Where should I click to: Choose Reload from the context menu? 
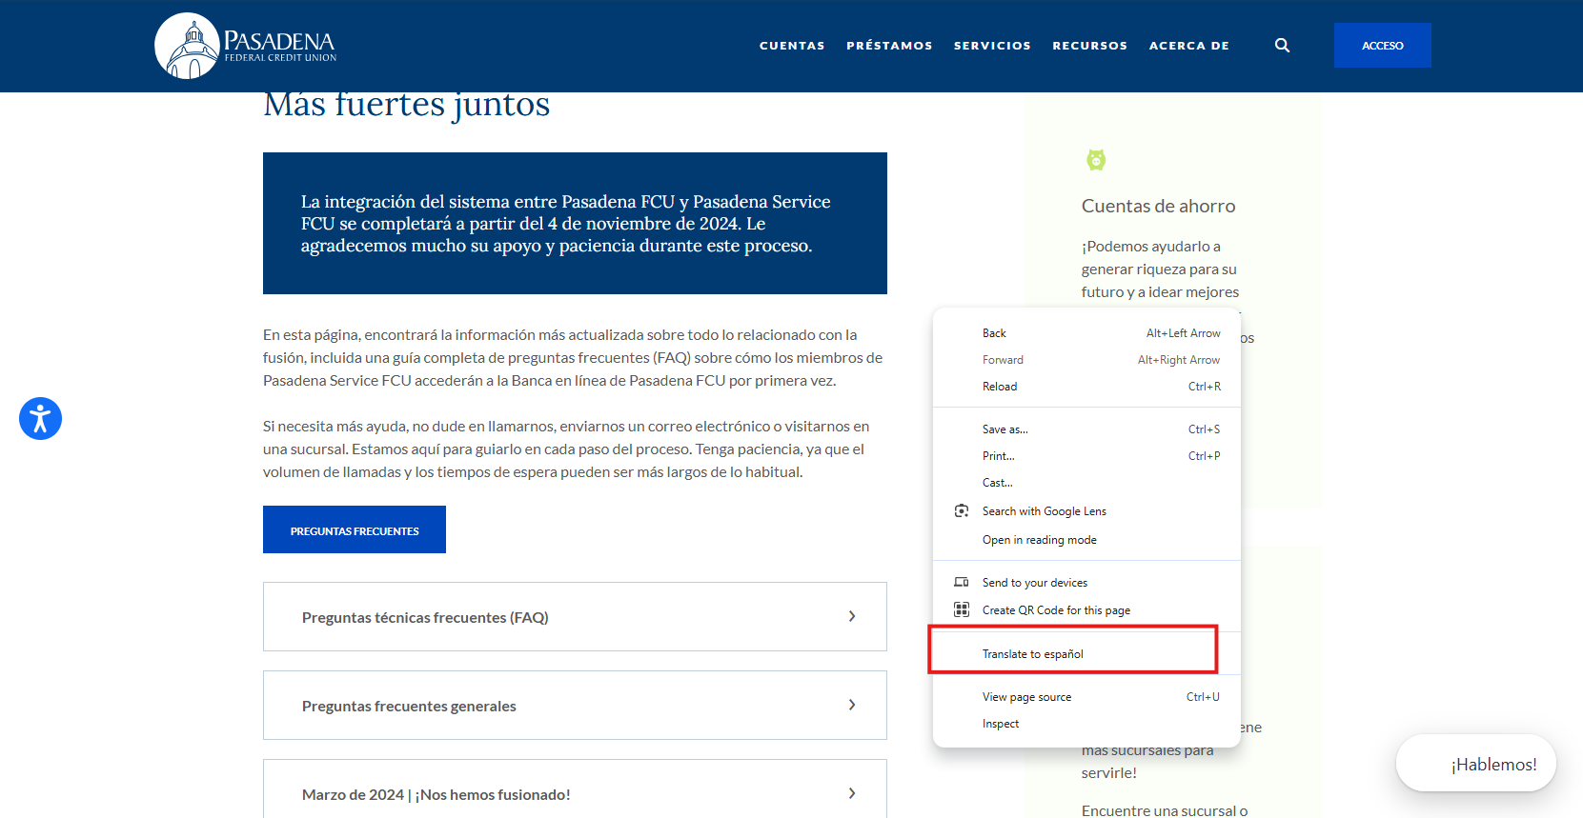pos(1086,387)
